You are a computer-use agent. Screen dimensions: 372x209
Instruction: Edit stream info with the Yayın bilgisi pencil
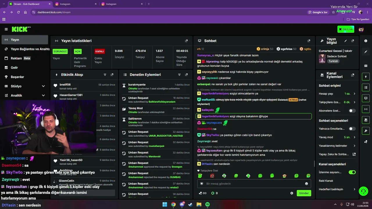click(x=346, y=41)
